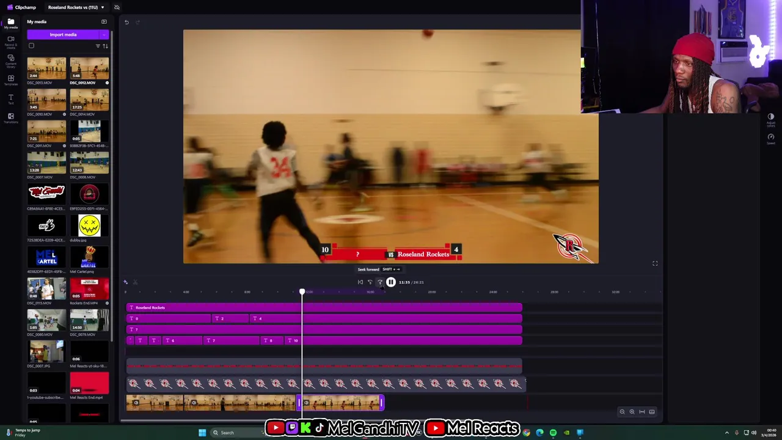Click the highlighted video clip on timeline
The height and width of the screenshot is (440, 782).
(341, 403)
